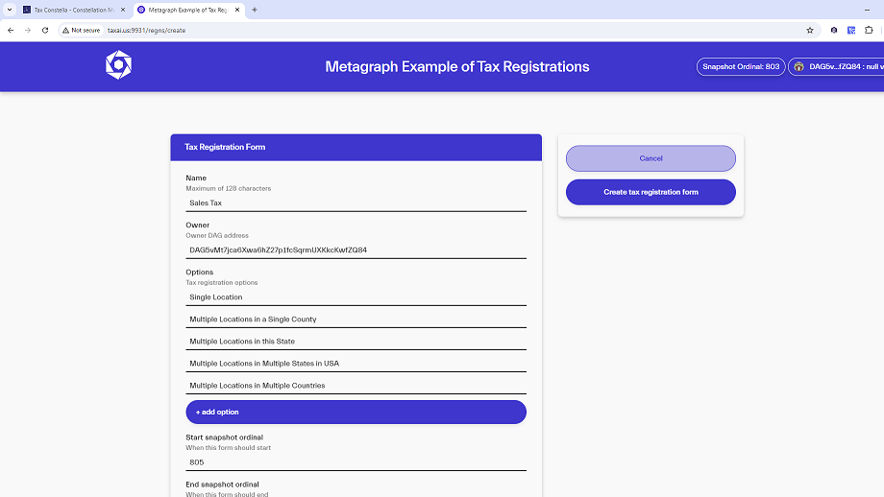Open the DAG5v...fZQ84 wallet badge
The image size is (884, 497).
pyautogui.click(x=837, y=66)
